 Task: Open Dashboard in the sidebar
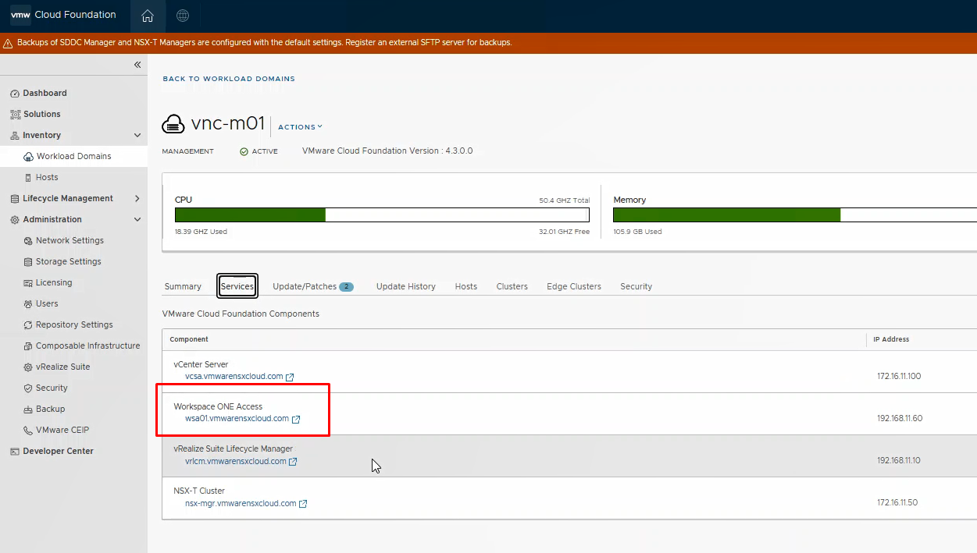(x=45, y=94)
